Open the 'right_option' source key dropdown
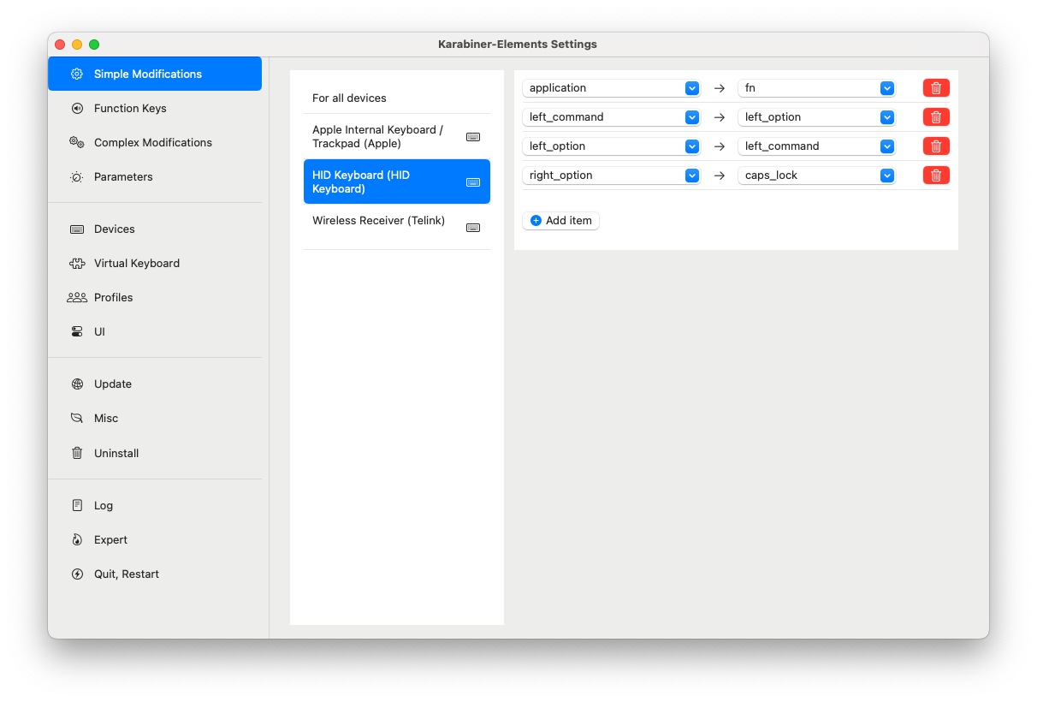This screenshot has height=702, width=1037. point(611,175)
